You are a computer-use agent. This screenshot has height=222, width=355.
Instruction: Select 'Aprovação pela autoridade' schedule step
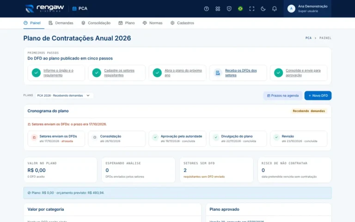pyautogui.click(x=177, y=139)
